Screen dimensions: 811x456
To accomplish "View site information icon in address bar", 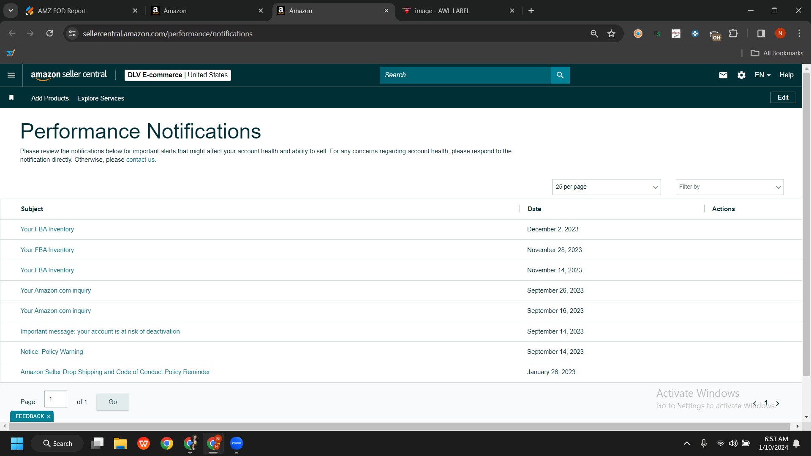I will coord(73,33).
